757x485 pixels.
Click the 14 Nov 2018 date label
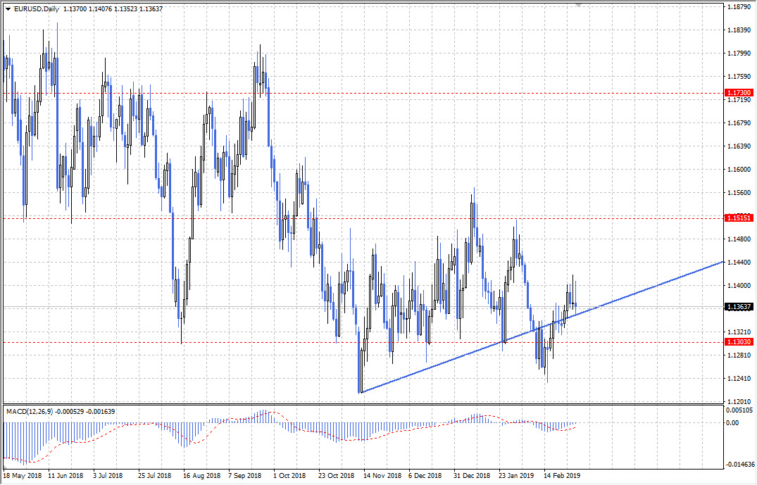click(x=383, y=475)
